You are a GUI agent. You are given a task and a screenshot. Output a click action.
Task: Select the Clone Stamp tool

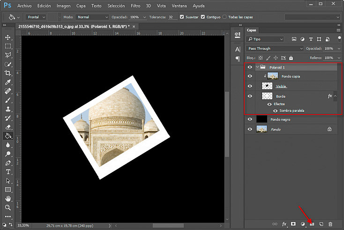click(x=8, y=109)
